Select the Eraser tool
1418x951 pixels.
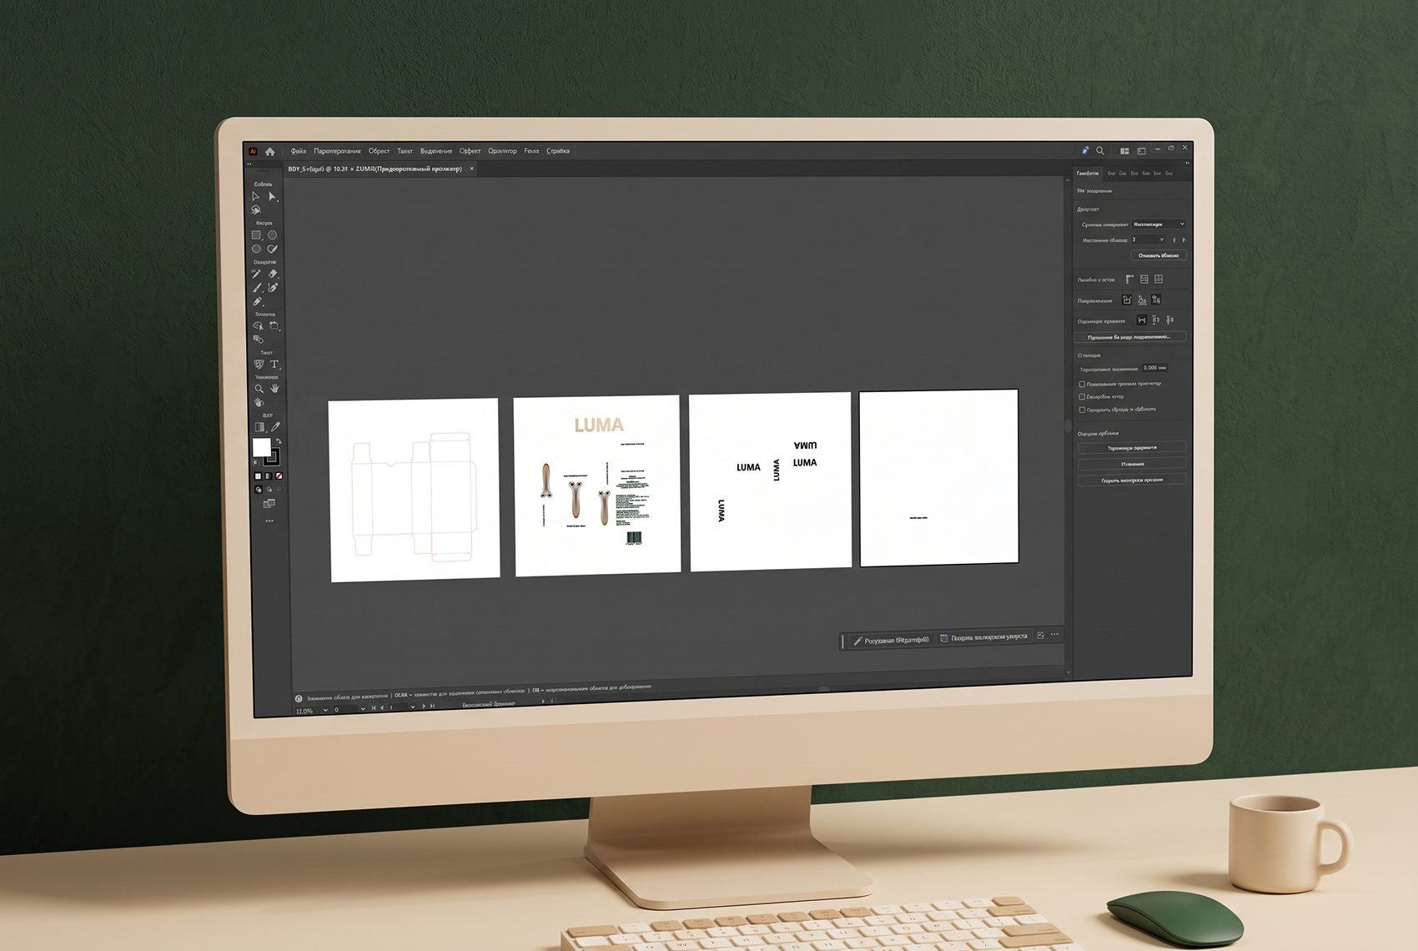point(273,274)
